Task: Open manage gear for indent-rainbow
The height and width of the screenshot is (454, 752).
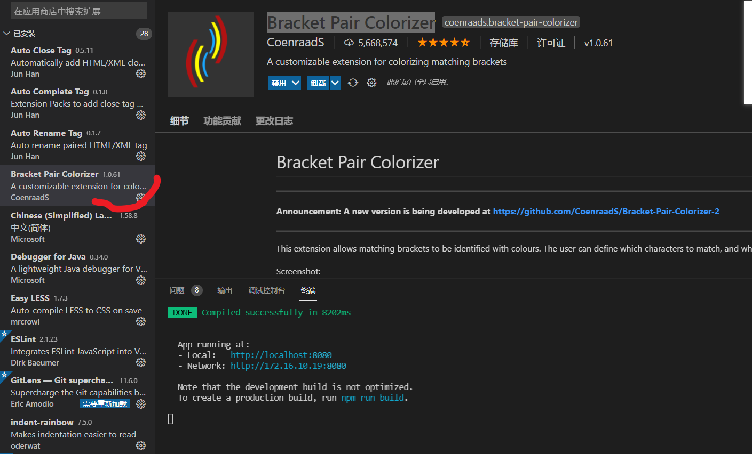Action: tap(141, 445)
